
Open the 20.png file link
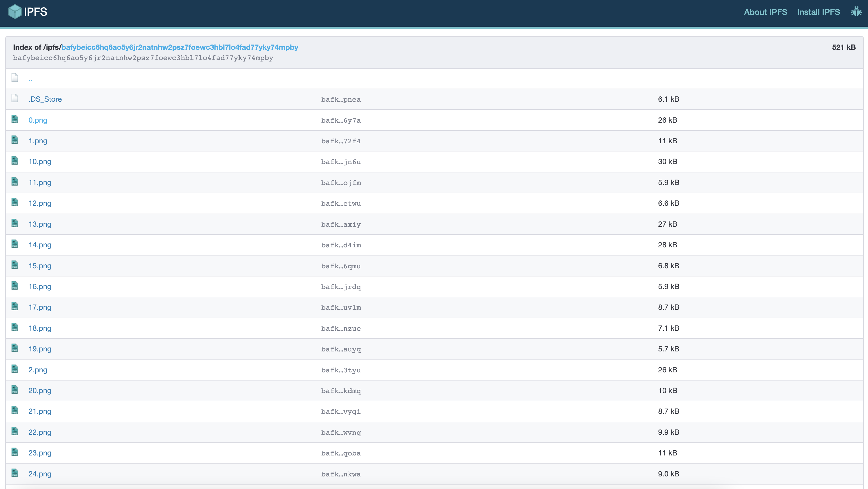point(40,390)
